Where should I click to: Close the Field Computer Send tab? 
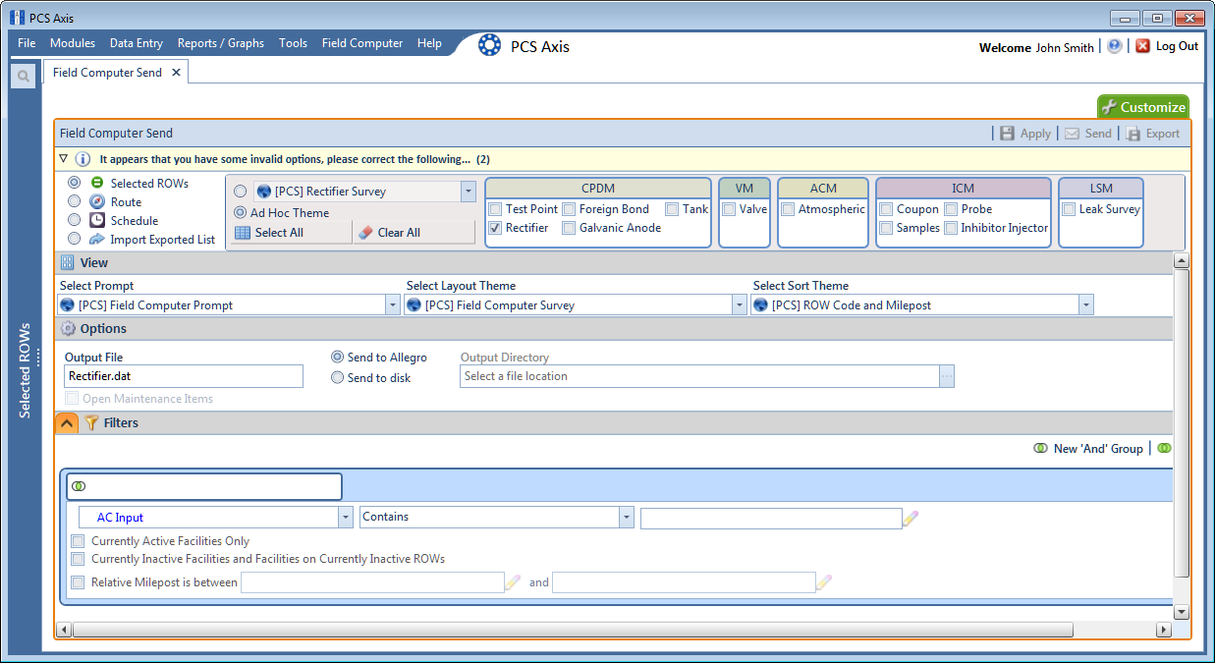coord(176,73)
